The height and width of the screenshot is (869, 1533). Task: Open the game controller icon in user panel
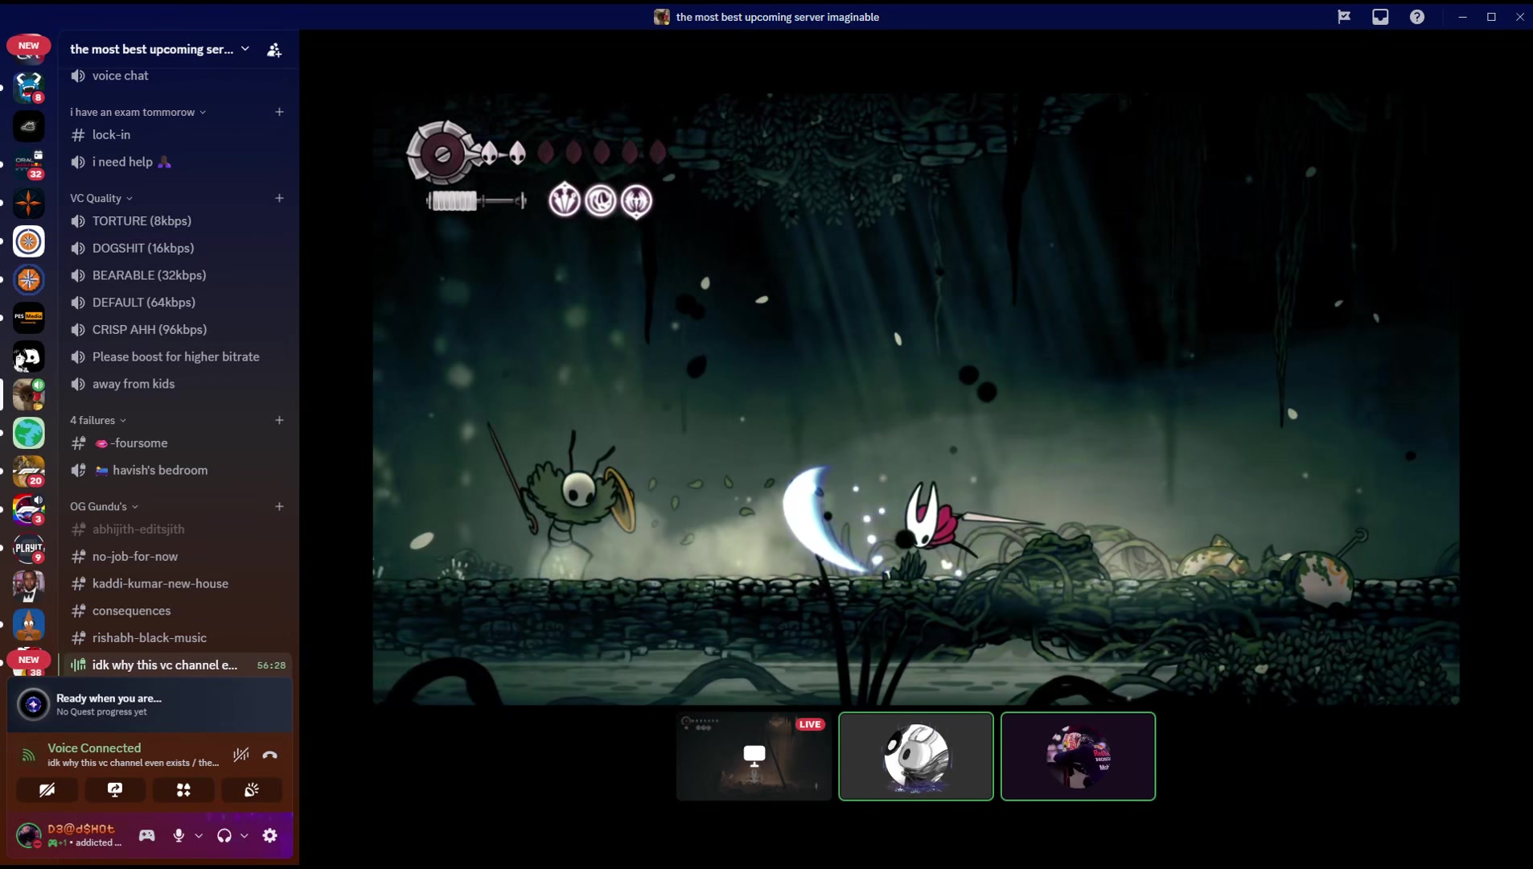[x=146, y=836]
